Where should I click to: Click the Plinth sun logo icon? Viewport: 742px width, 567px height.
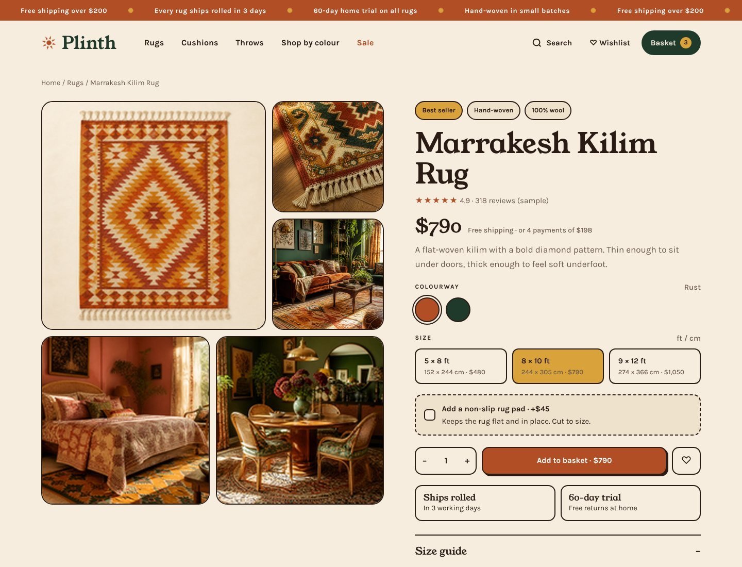49,43
